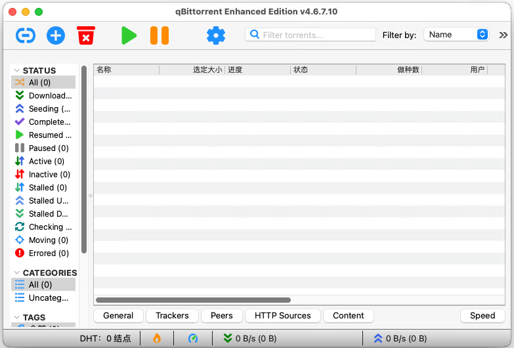Click the green Resume play icon
514x348 pixels.
pyautogui.click(x=129, y=35)
